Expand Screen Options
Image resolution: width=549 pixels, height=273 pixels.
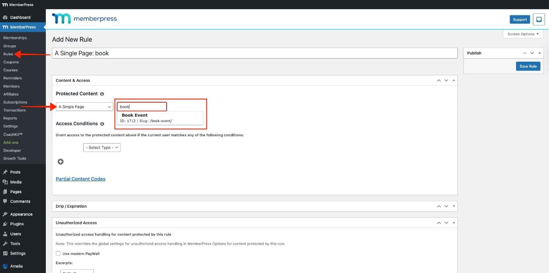[x=522, y=34]
